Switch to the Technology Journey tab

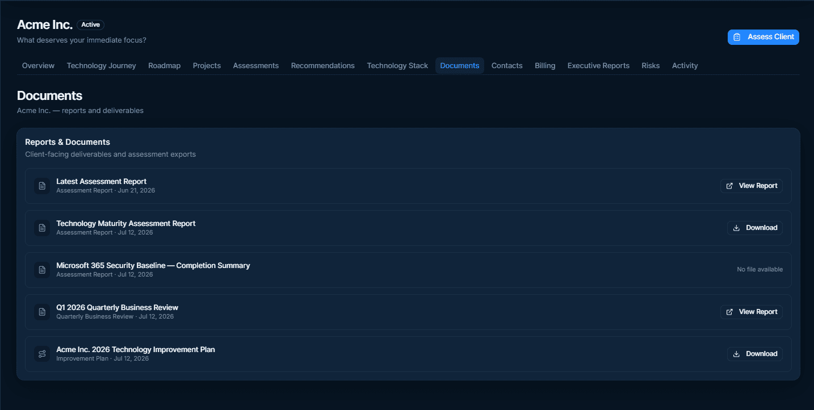pos(102,65)
